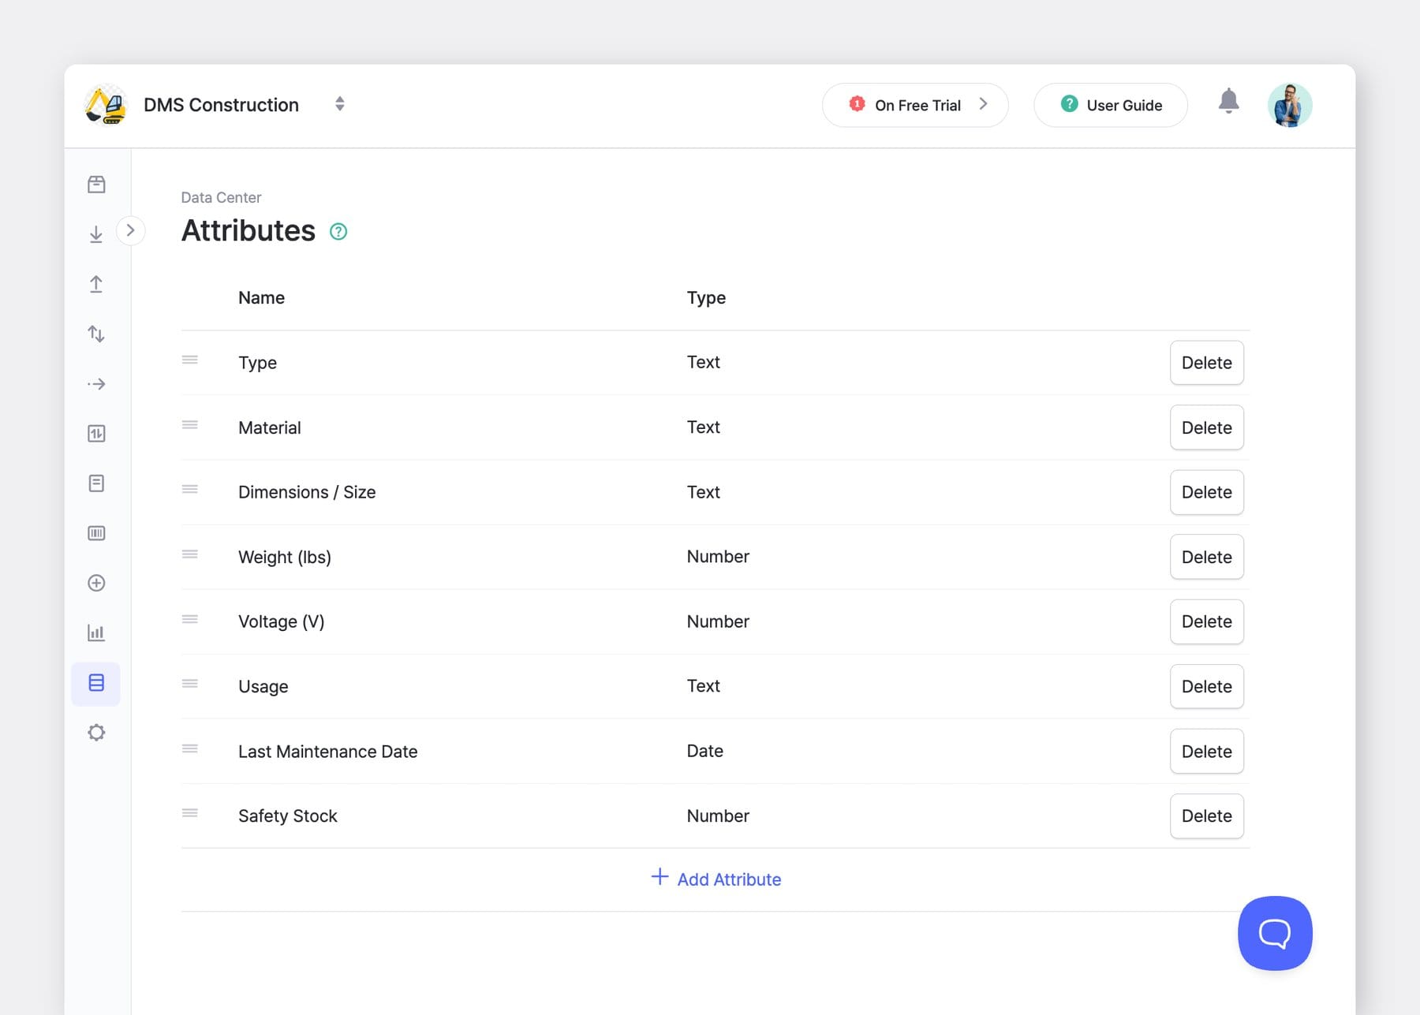Expand the On Free Trial banner chevron
Viewport: 1420px width, 1015px height.
[983, 103]
